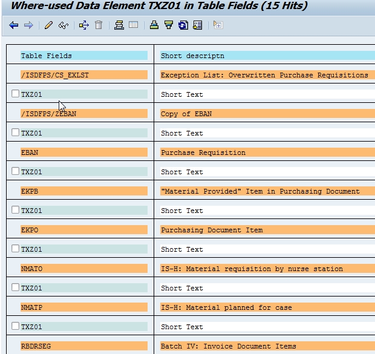
Task: Select the RBDRSEG table name
Action: tap(36, 346)
